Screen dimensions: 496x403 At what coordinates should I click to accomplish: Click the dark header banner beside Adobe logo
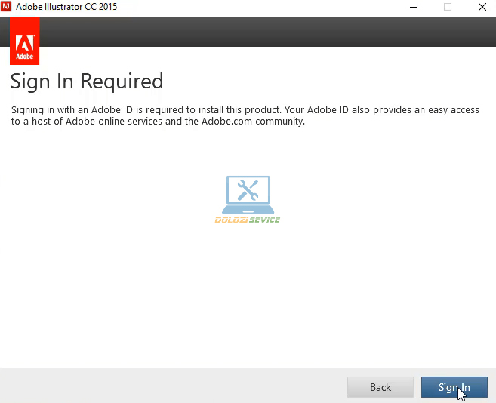pos(264,32)
